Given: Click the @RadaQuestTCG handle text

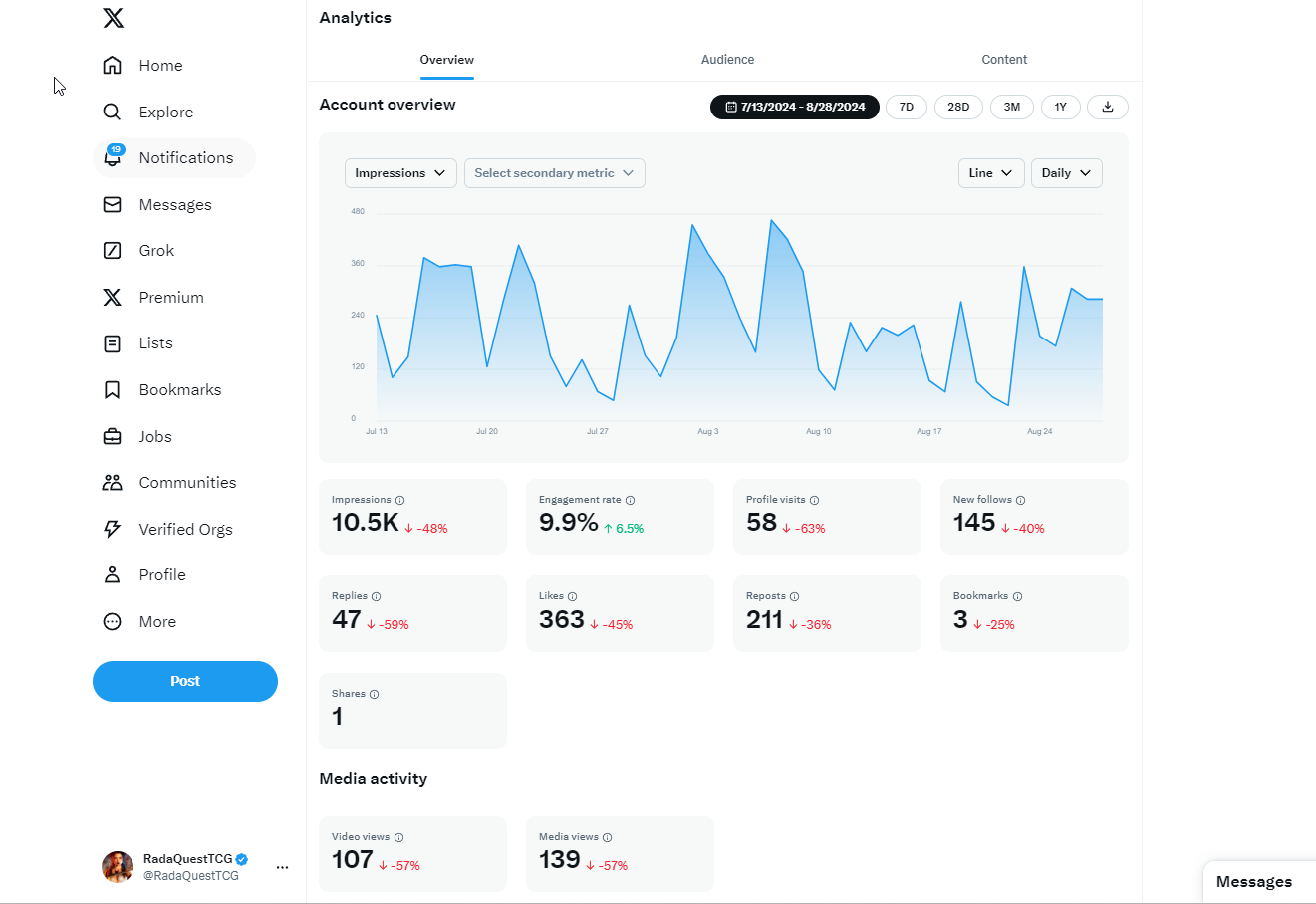Looking at the screenshot, I should click(191, 876).
